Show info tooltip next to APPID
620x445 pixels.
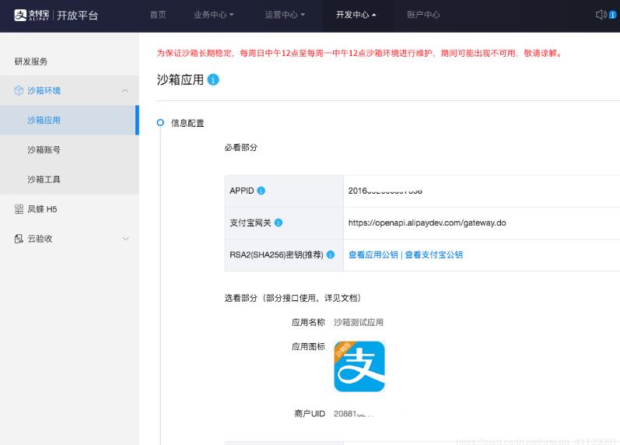pos(261,191)
